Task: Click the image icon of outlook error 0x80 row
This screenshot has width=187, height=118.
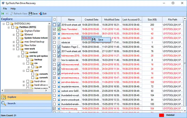Action: [x=59, y=91]
